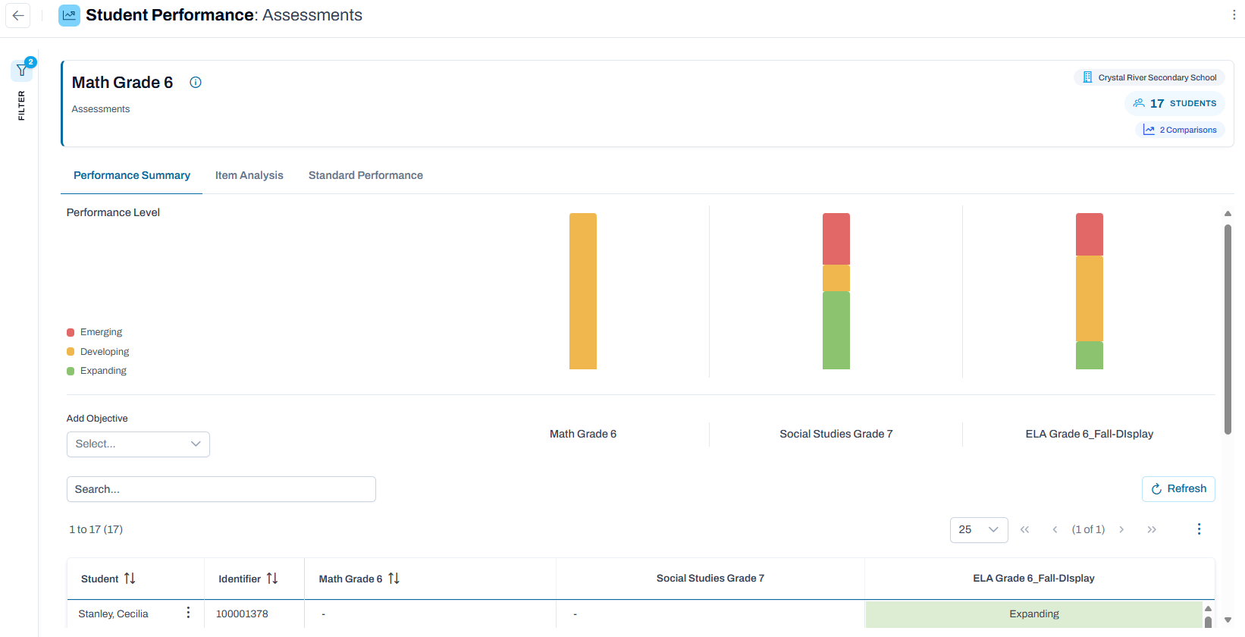Go to previous page of results
The height and width of the screenshot is (637, 1245).
click(1055, 529)
